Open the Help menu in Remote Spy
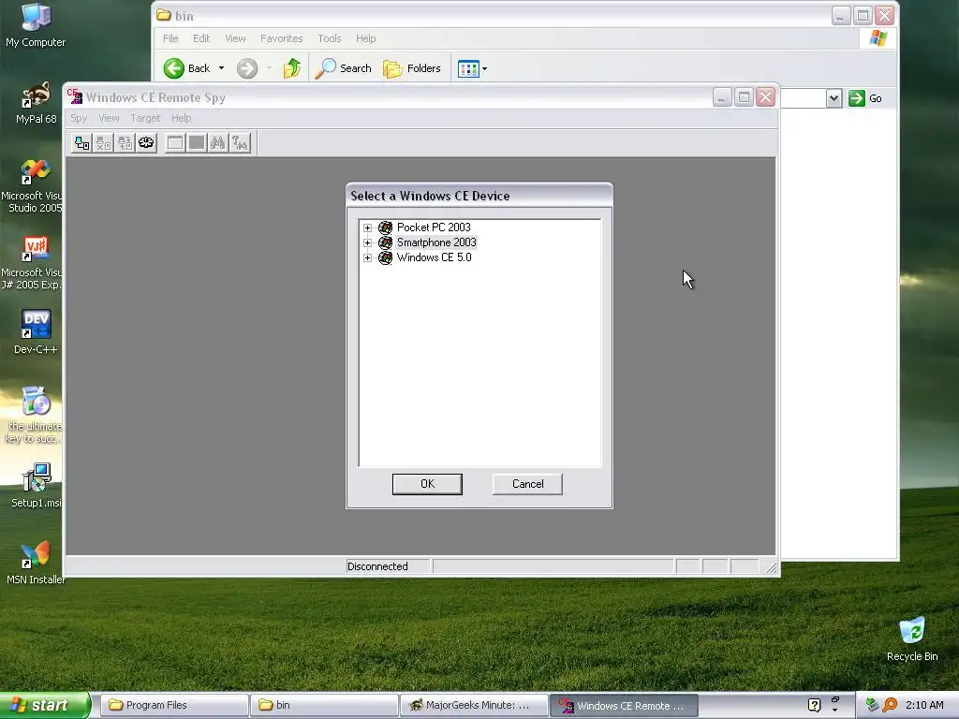Screen dimensions: 959x719 (181, 118)
